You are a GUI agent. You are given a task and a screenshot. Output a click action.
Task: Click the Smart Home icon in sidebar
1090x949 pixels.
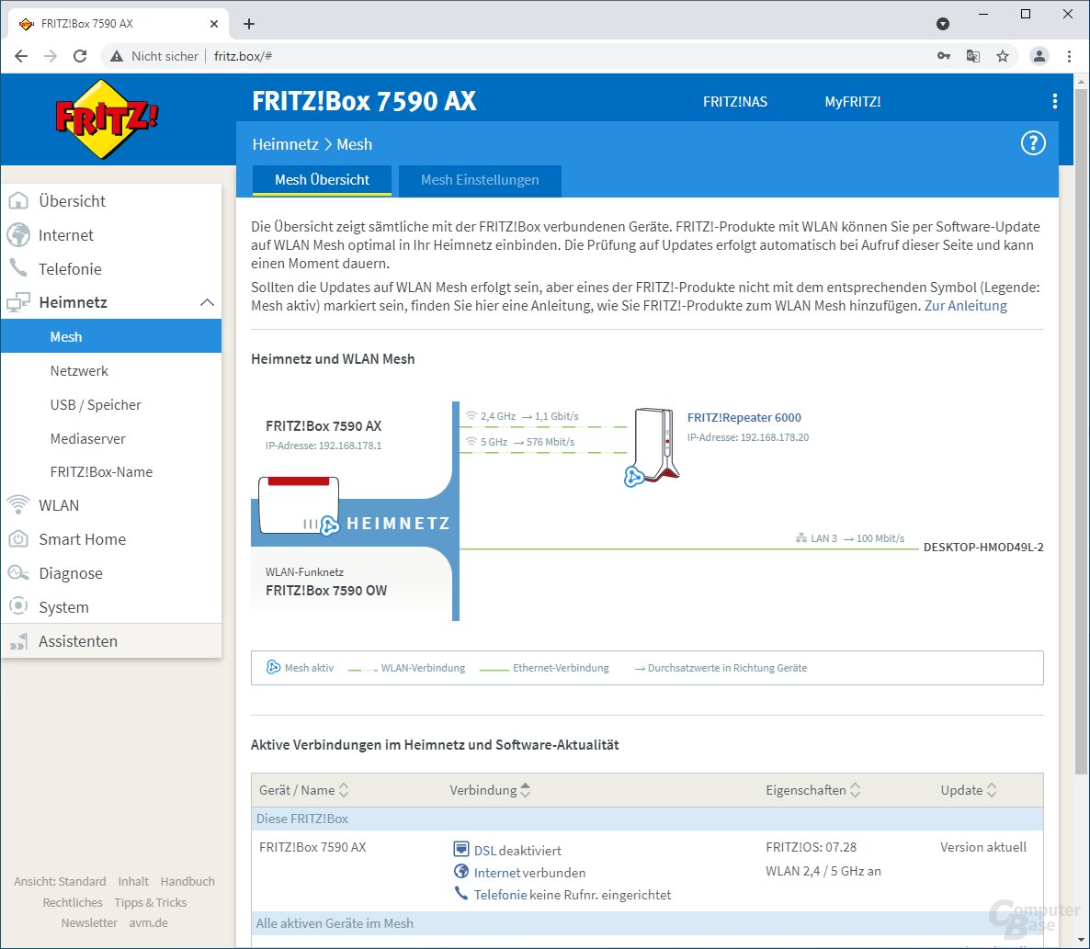18,539
